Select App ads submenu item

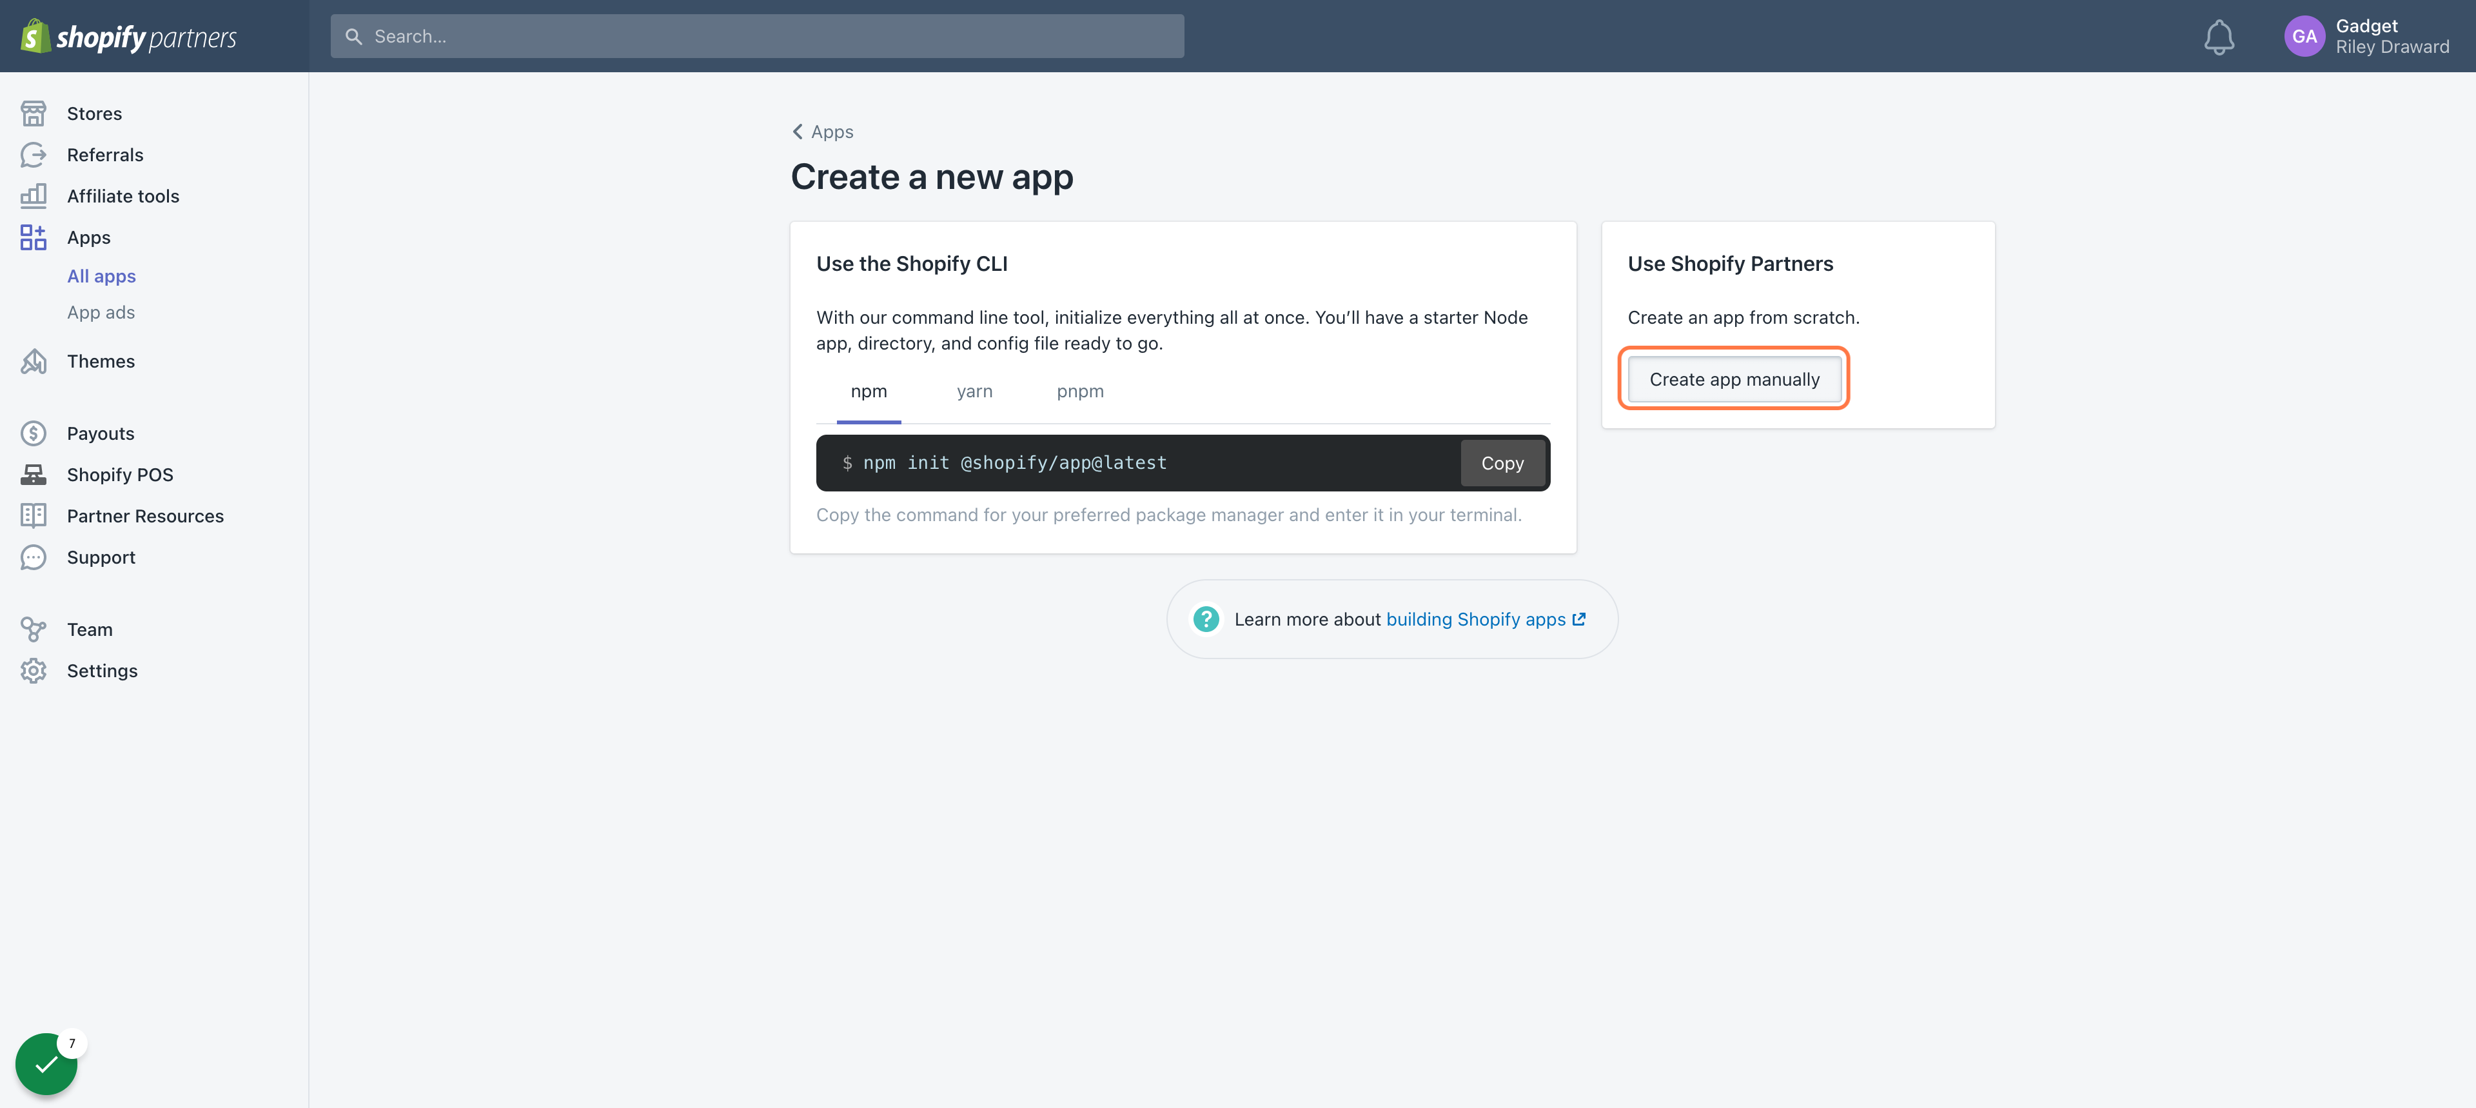point(101,313)
